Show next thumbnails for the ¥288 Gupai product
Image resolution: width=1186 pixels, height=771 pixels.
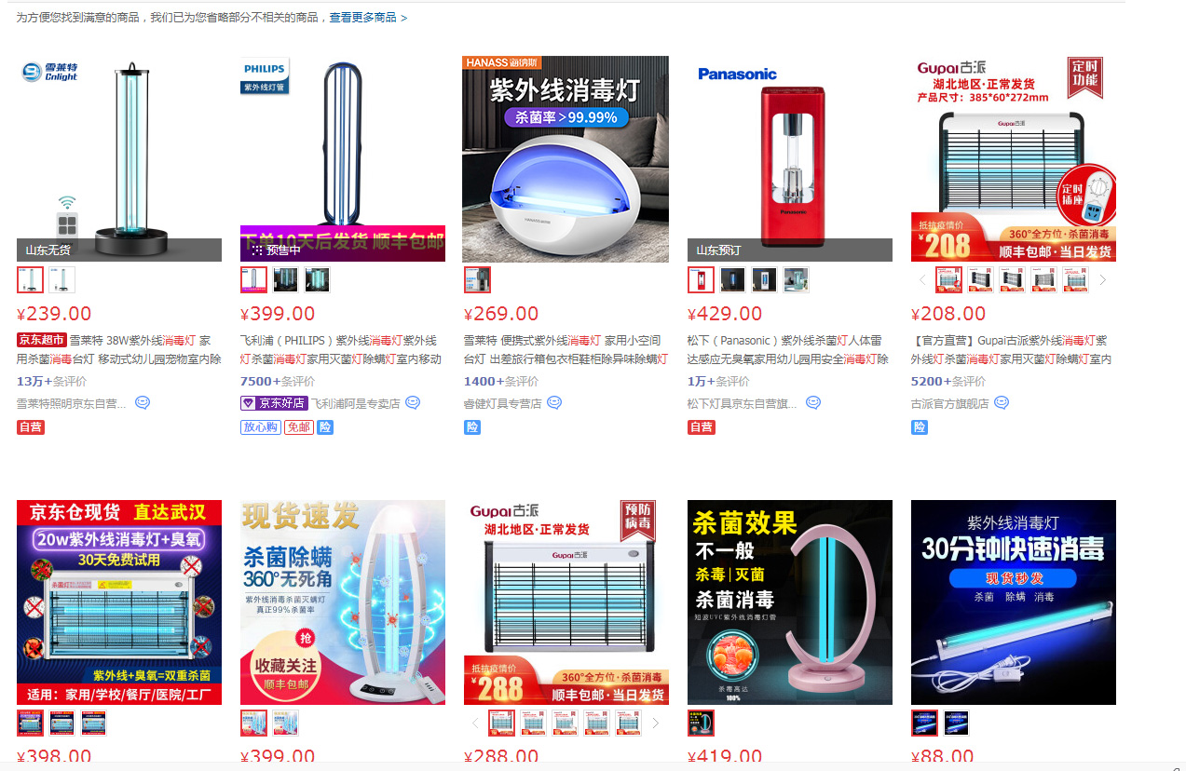(656, 724)
